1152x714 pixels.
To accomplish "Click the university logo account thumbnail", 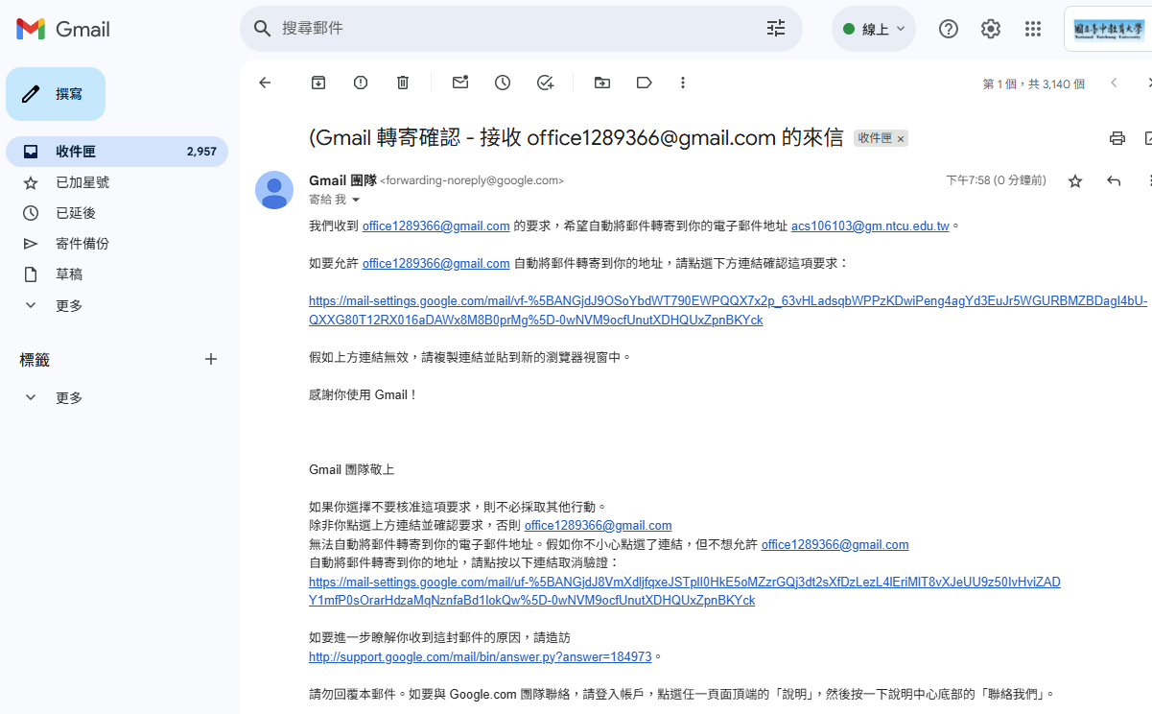I will (x=1108, y=29).
